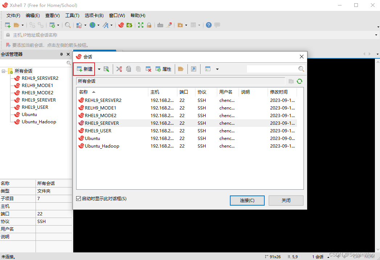Click the open folder icon in sessions dialog
The image size is (380, 260).
pos(181,69)
